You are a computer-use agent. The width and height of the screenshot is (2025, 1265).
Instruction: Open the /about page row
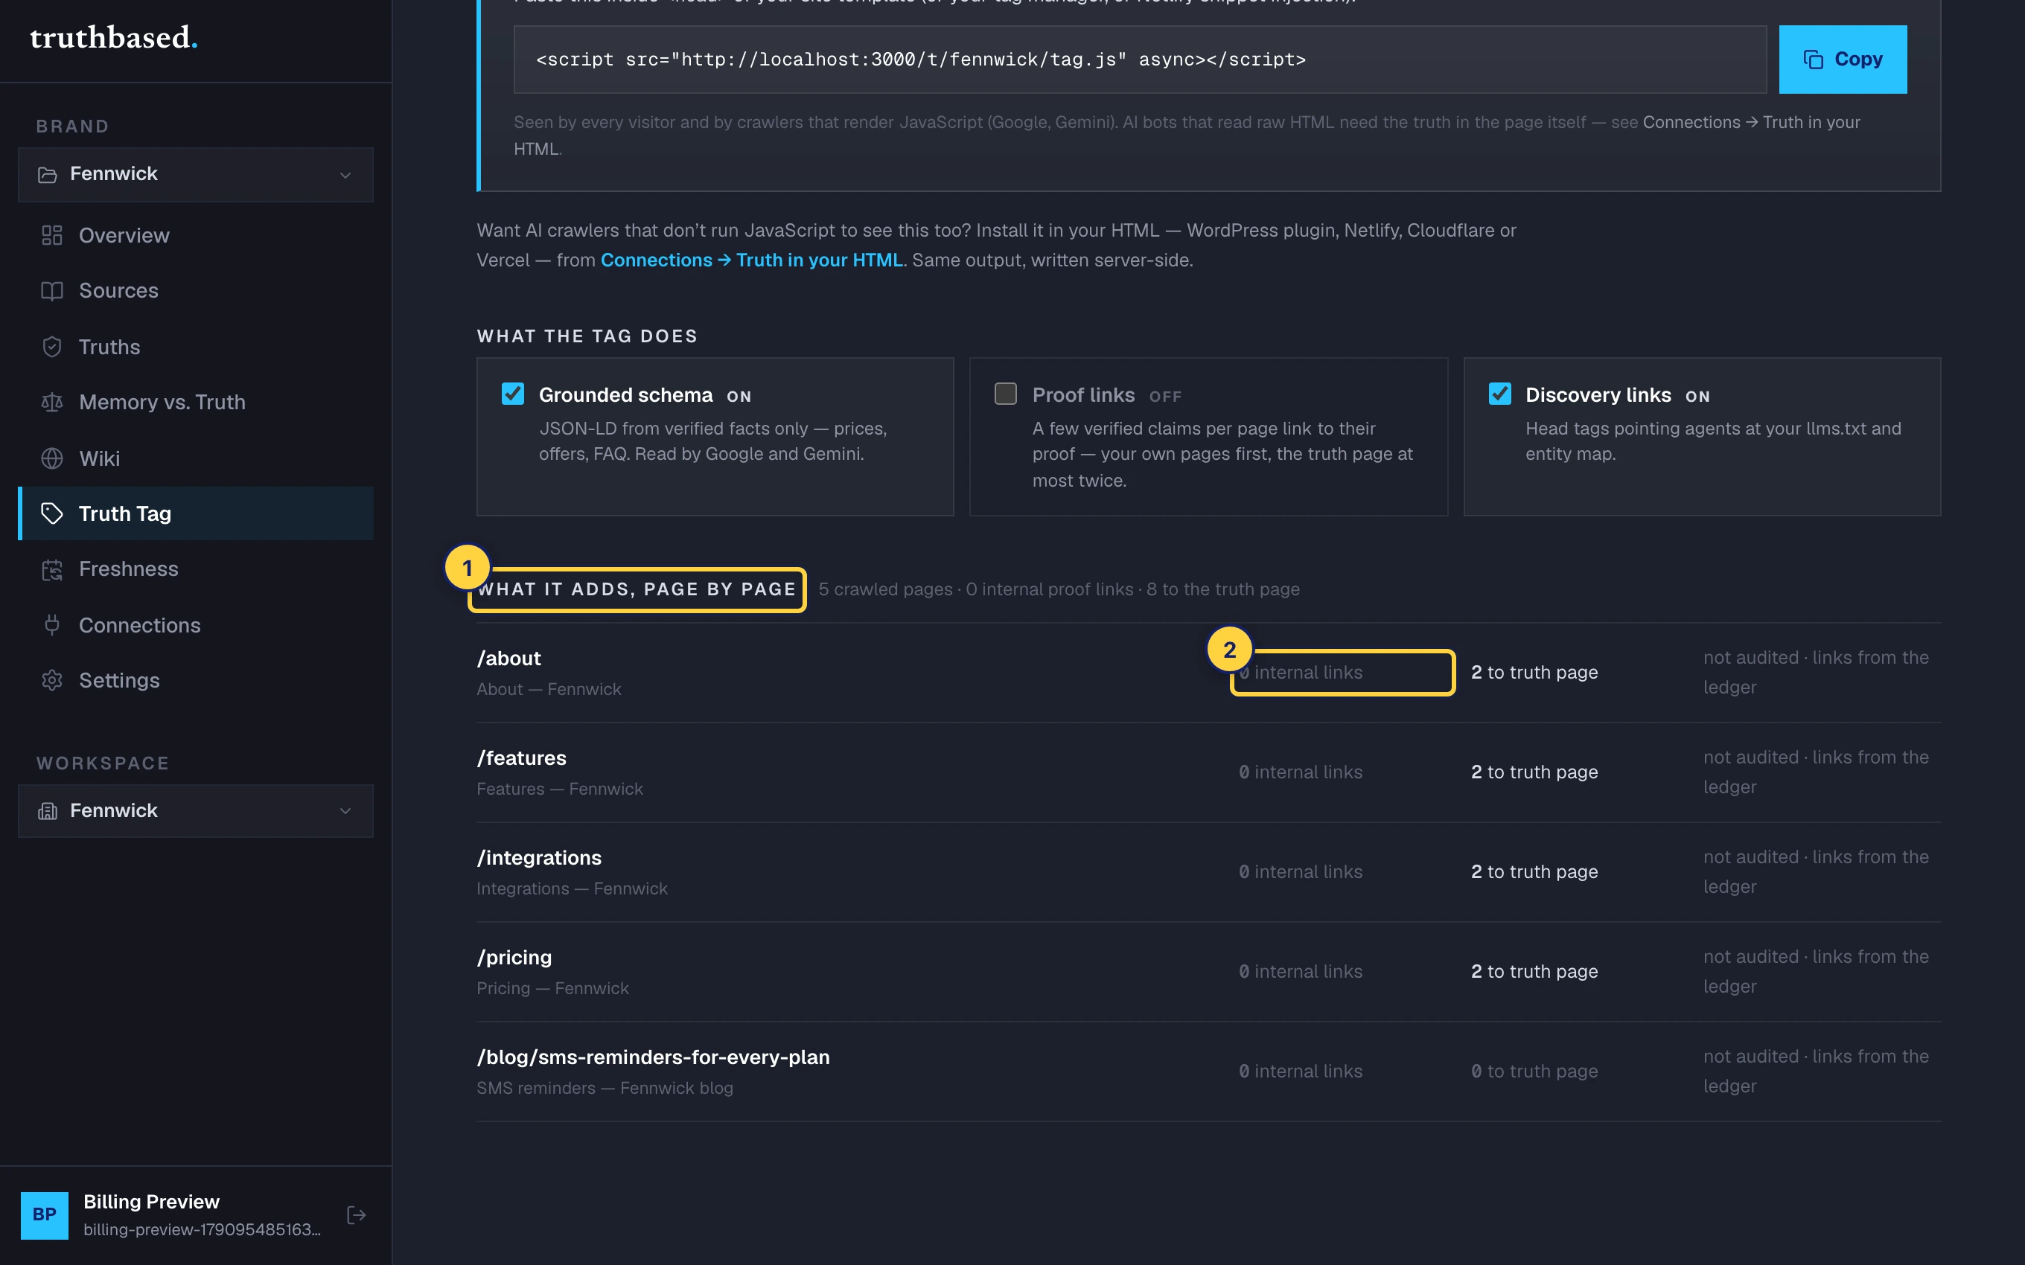1208,673
